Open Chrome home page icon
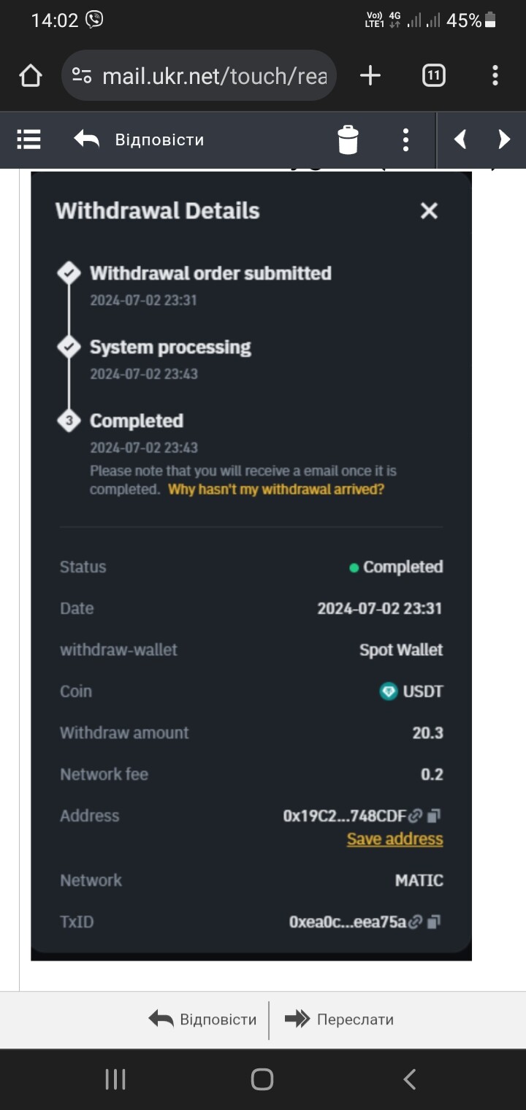Viewport: 526px width, 1110px height. [x=30, y=76]
